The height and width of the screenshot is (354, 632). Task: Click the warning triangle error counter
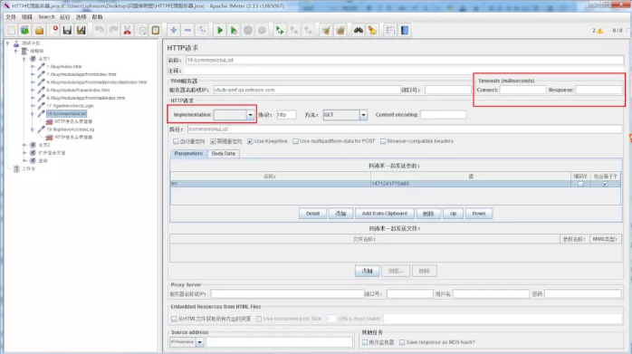click(600, 31)
